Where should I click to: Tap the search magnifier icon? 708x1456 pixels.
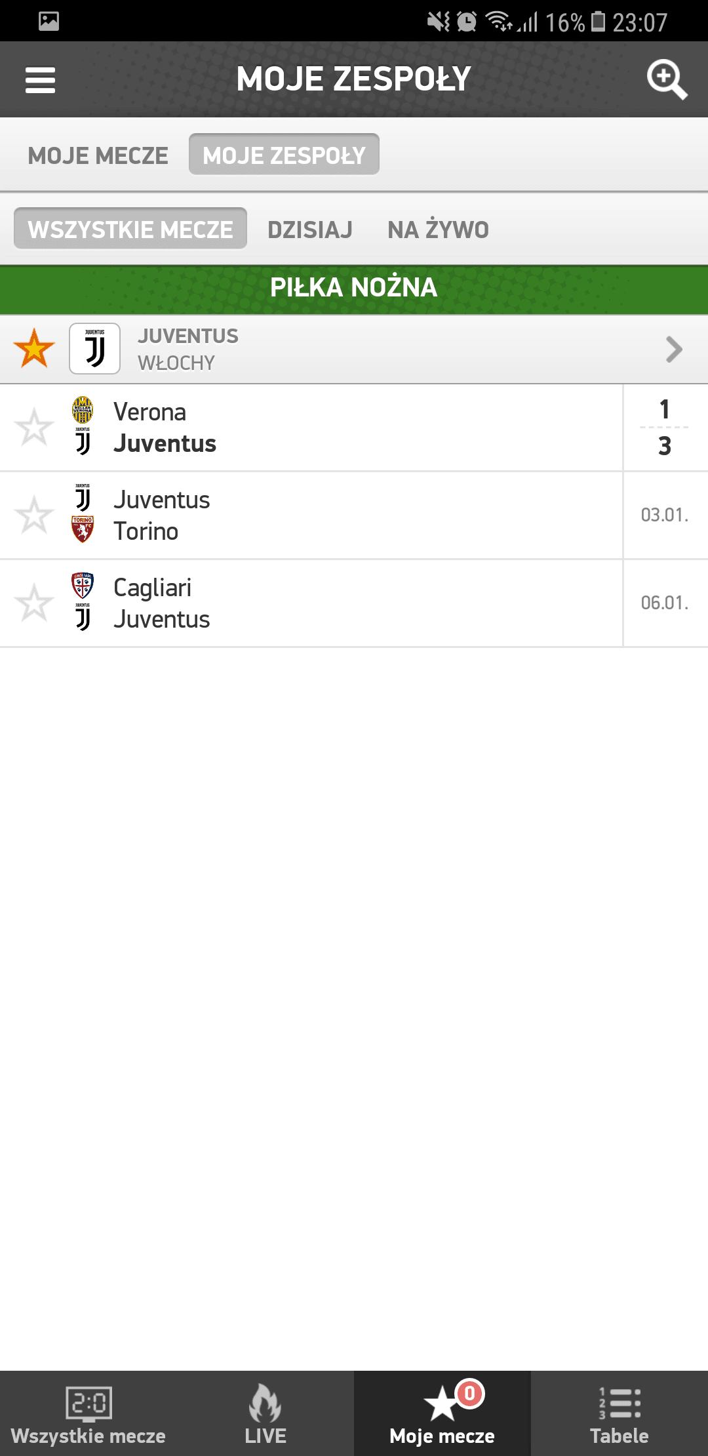[x=667, y=79]
